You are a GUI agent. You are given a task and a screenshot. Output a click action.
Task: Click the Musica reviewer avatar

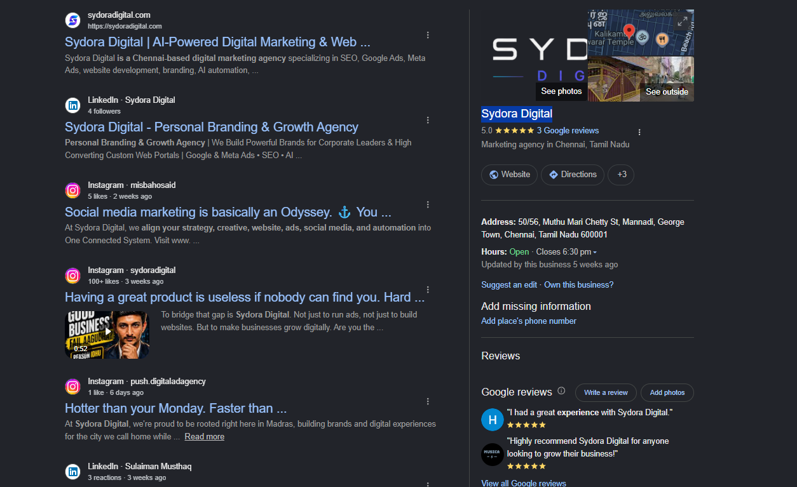click(493, 455)
